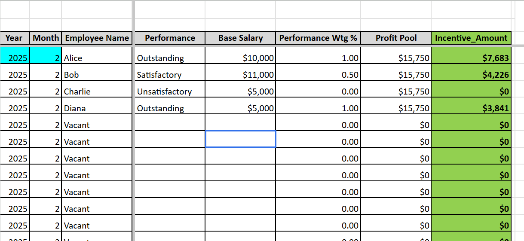Select the first Vacant employee name cell
The height and width of the screenshot is (241, 524).
coord(97,125)
